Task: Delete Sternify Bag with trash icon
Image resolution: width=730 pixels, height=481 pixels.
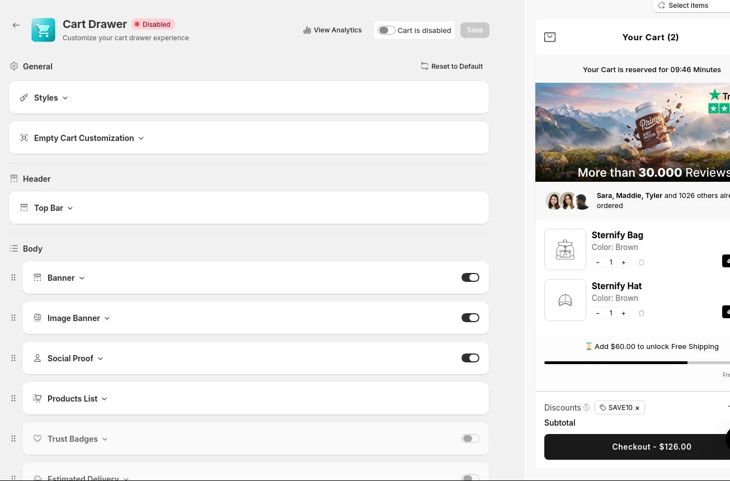Action: click(642, 262)
